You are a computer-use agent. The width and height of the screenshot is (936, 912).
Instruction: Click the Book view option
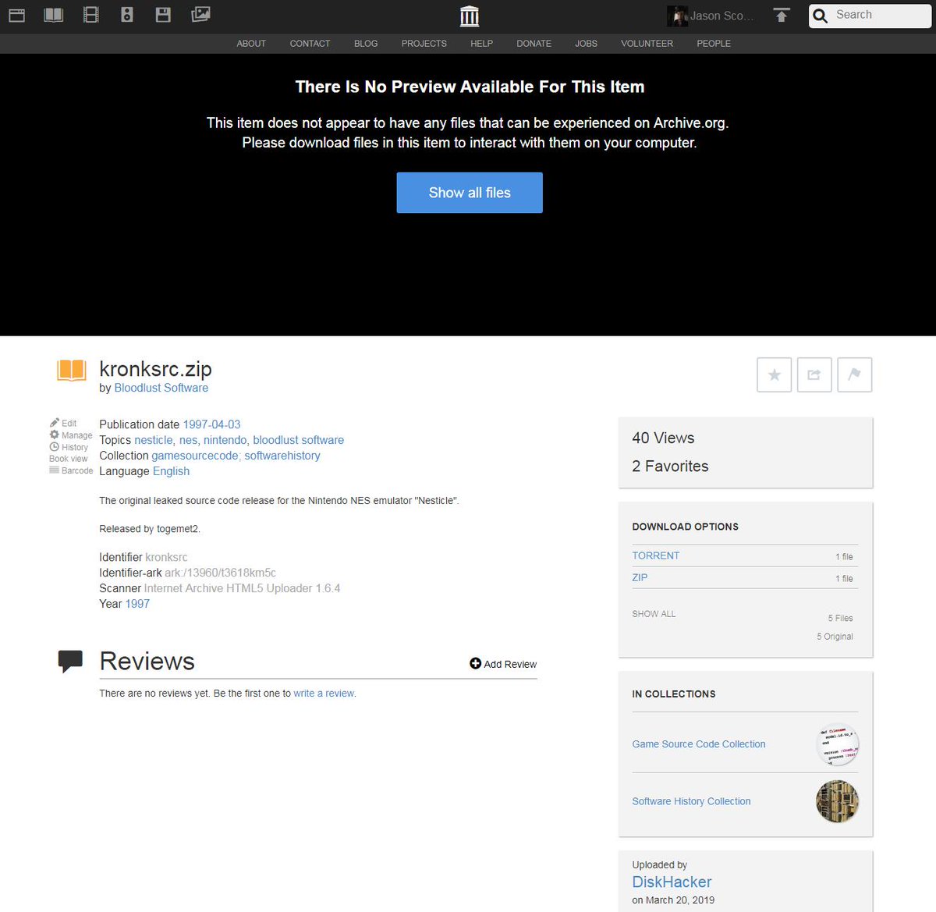[69, 459]
